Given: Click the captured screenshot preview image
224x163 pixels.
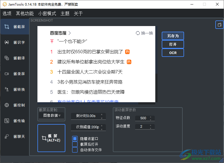Looking at the screenshot, I should pyautogui.click(x=96, y=64).
